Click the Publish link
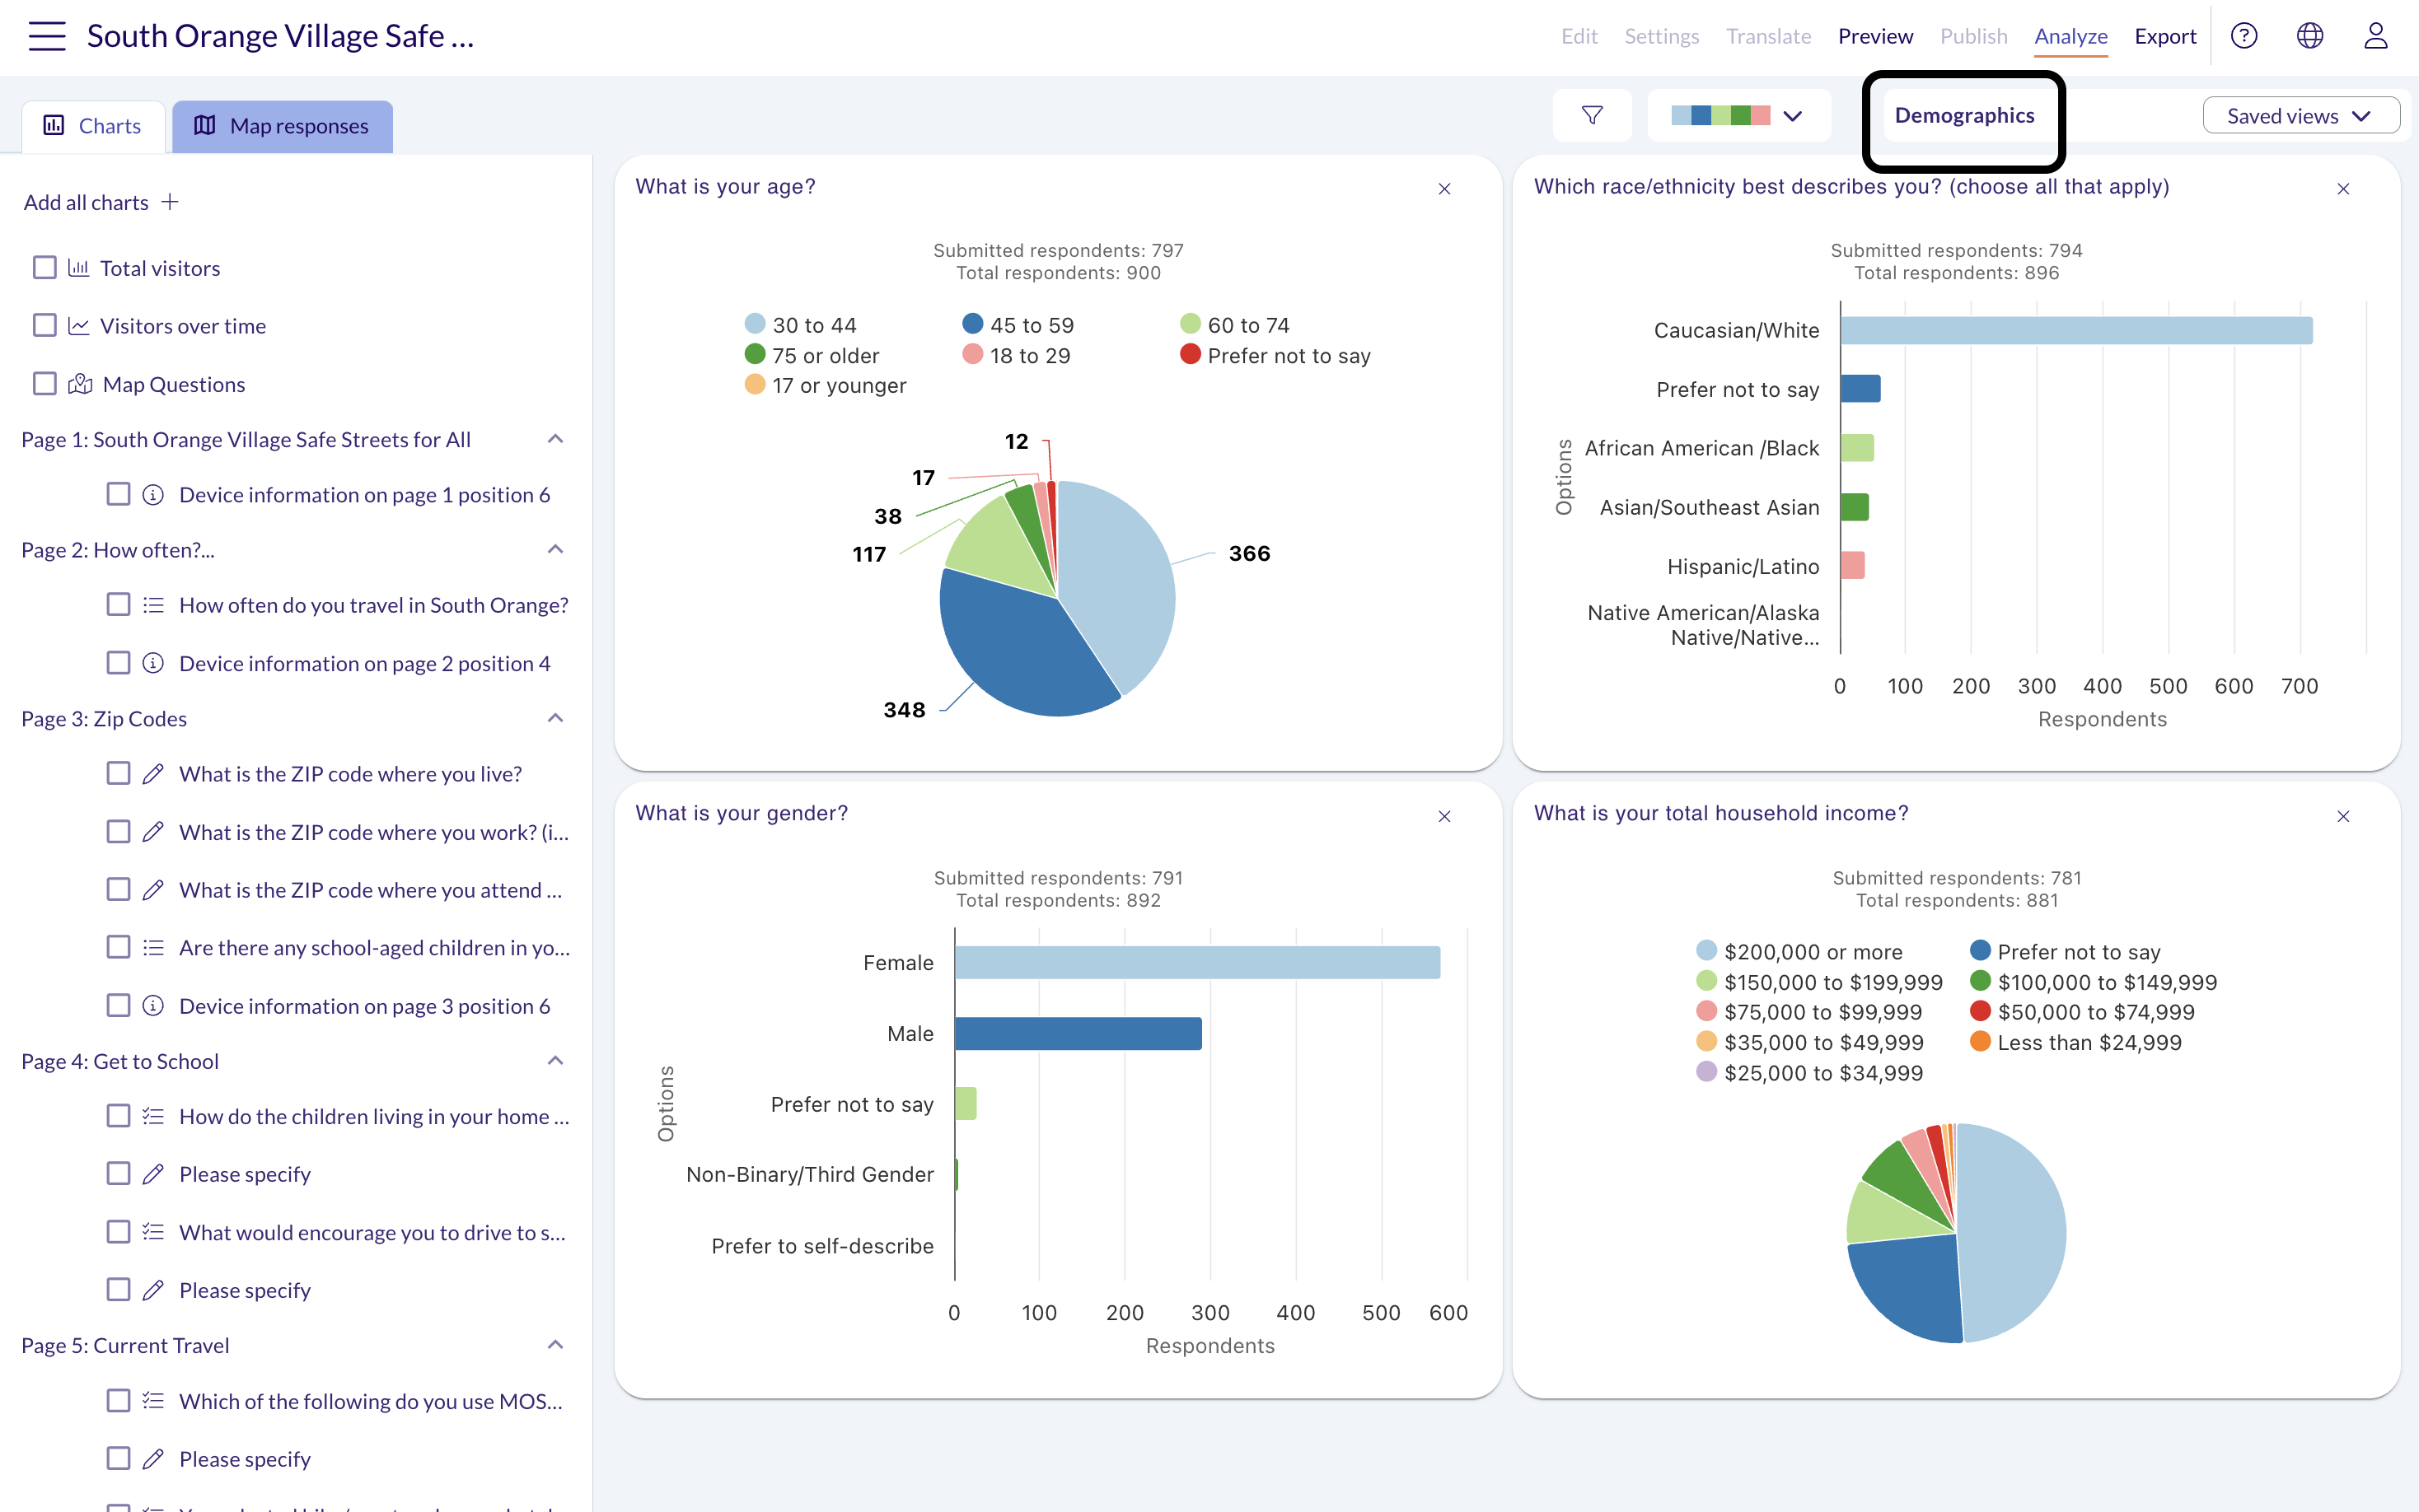 (1974, 36)
